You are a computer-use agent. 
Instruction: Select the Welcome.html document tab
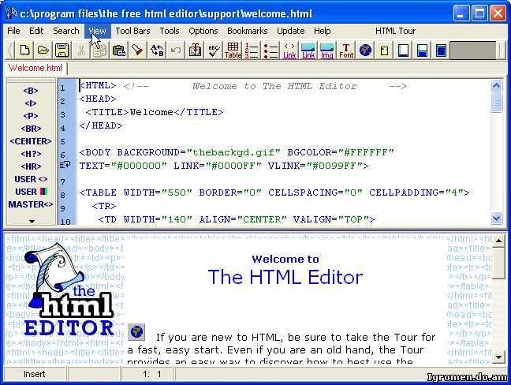pos(35,68)
